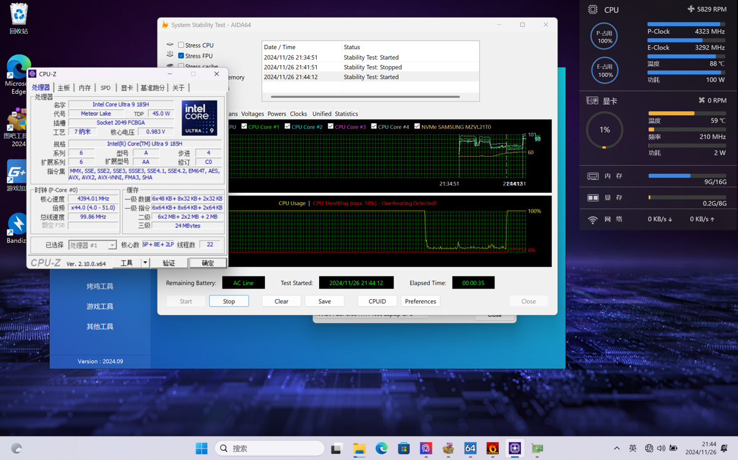Expand the 工具 dropdown arrow in CPU-Z

click(145, 263)
